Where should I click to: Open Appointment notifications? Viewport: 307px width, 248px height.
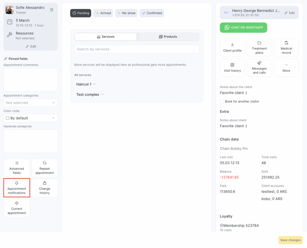[17, 188]
